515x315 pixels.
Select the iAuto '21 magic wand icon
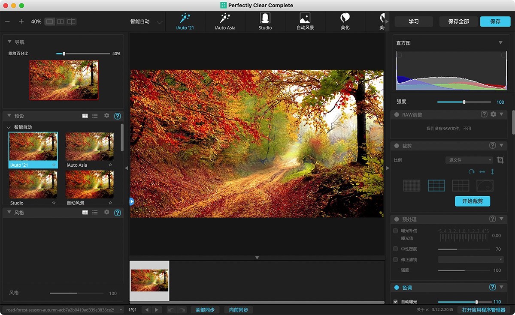pos(185,17)
